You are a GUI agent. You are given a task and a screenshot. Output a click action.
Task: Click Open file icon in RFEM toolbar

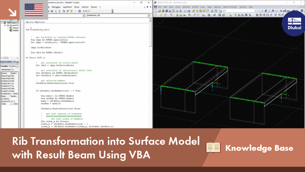coord(159,11)
